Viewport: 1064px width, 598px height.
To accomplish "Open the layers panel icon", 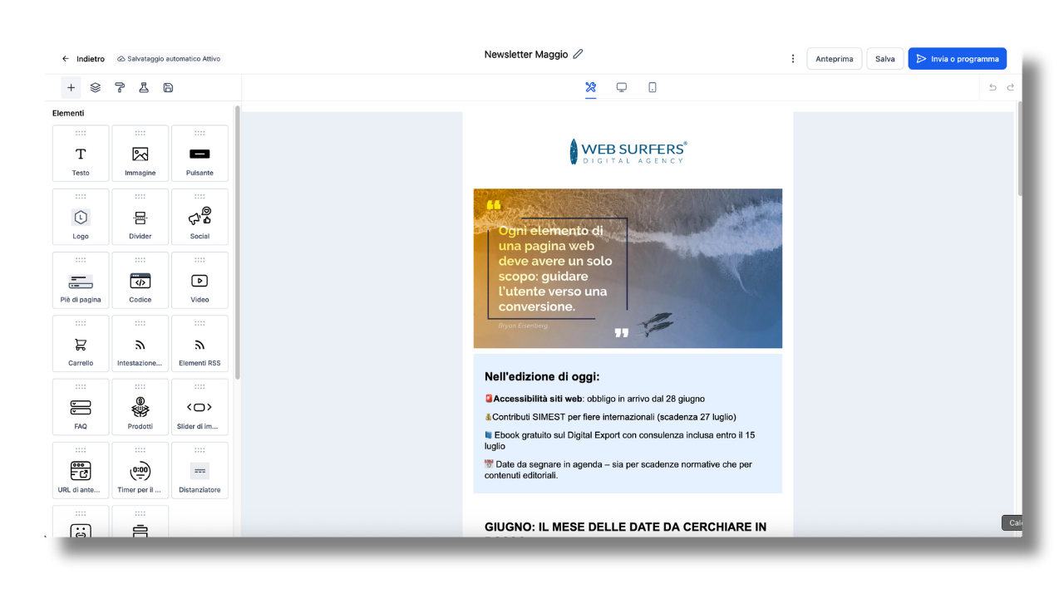I will tap(96, 87).
